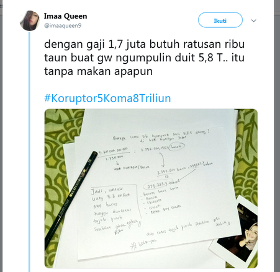Enlarge the handwritten calculation photo
This screenshot has height=272, width=280.
click(x=151, y=188)
